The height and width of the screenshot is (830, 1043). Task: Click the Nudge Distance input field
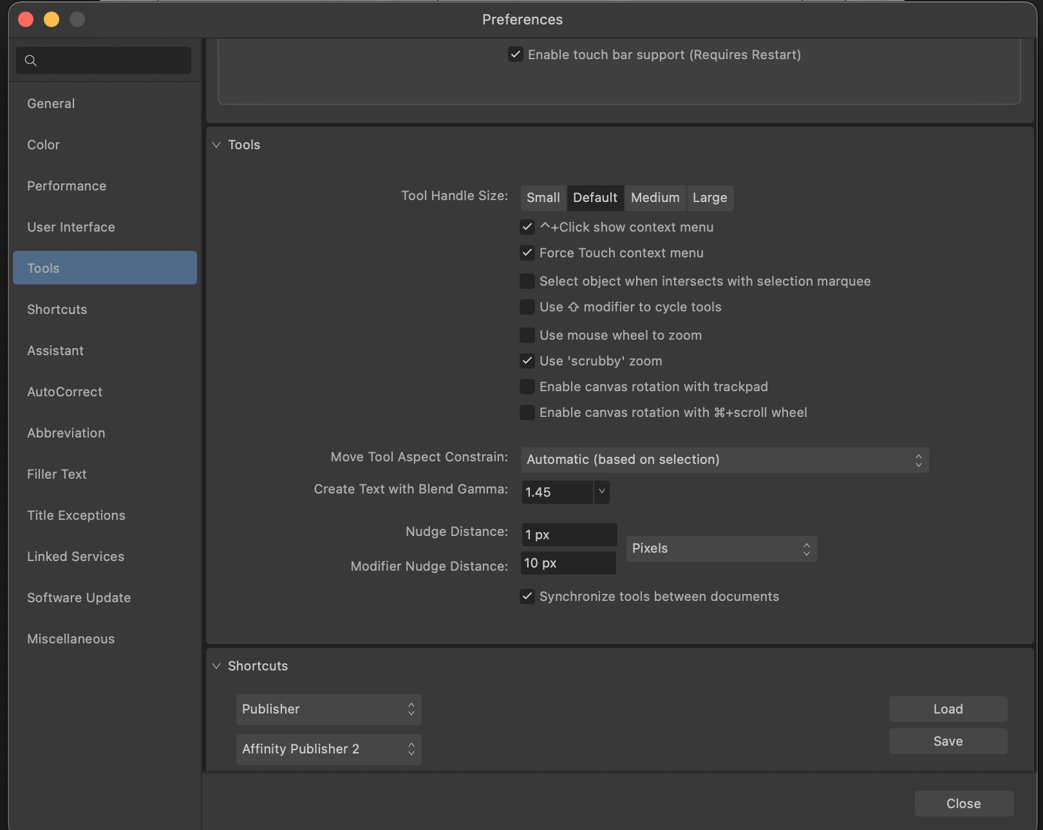[x=568, y=535]
